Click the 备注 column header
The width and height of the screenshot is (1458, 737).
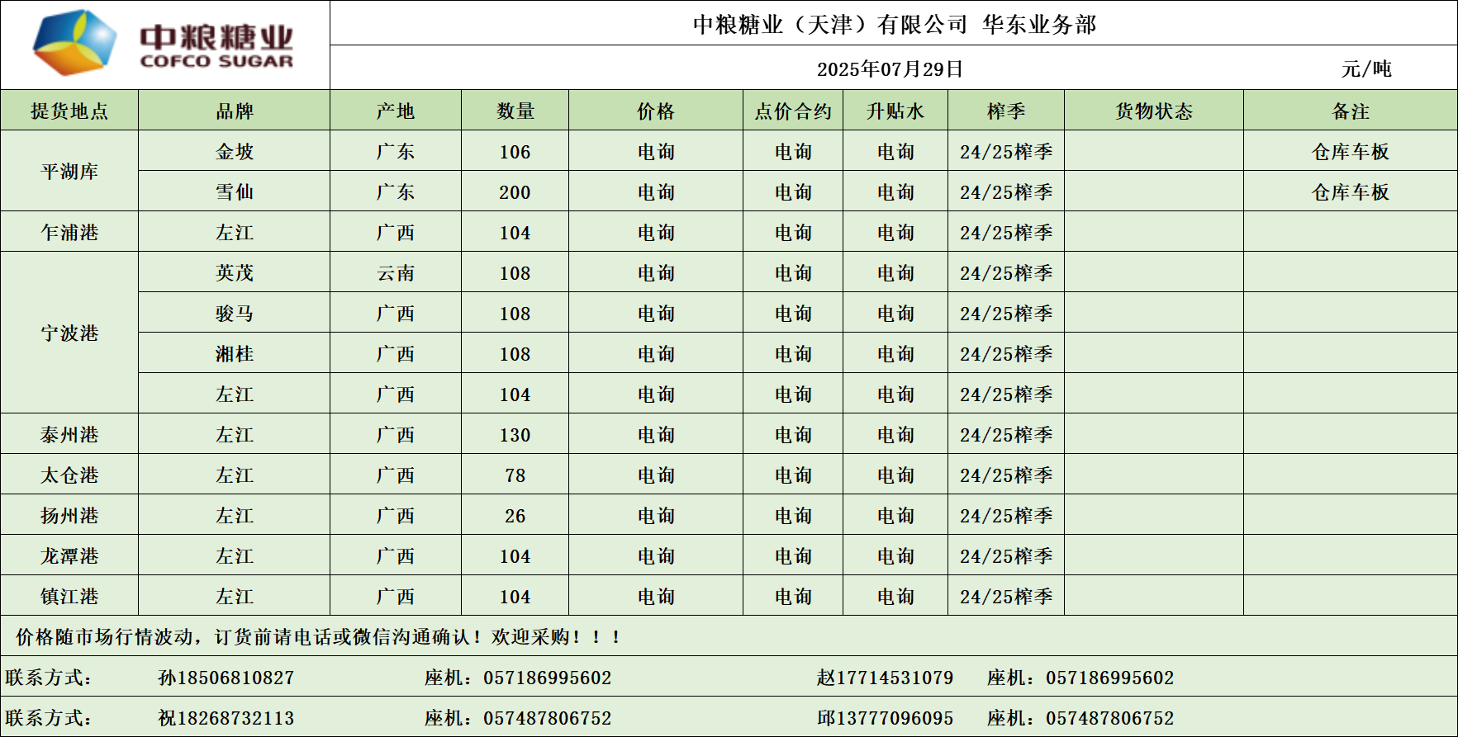click(1350, 111)
